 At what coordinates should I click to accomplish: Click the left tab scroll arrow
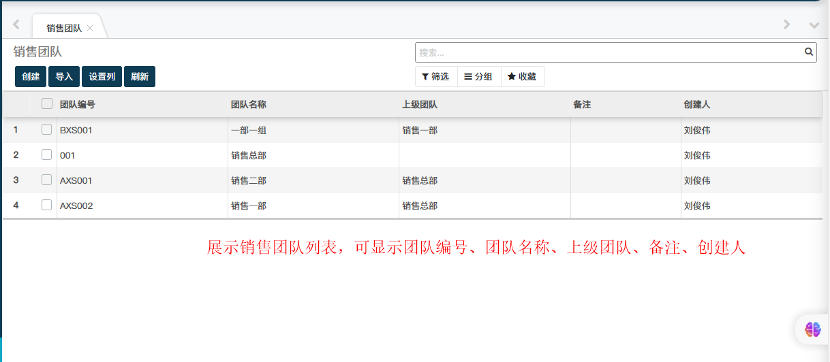click(x=16, y=25)
